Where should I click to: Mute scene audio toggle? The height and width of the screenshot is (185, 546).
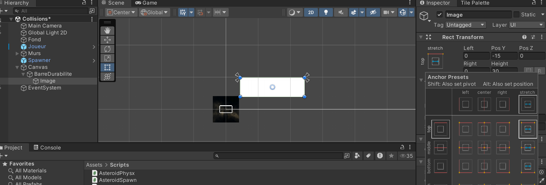[x=341, y=12]
